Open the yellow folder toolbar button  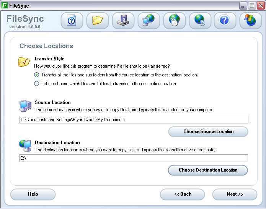[x=97, y=21]
